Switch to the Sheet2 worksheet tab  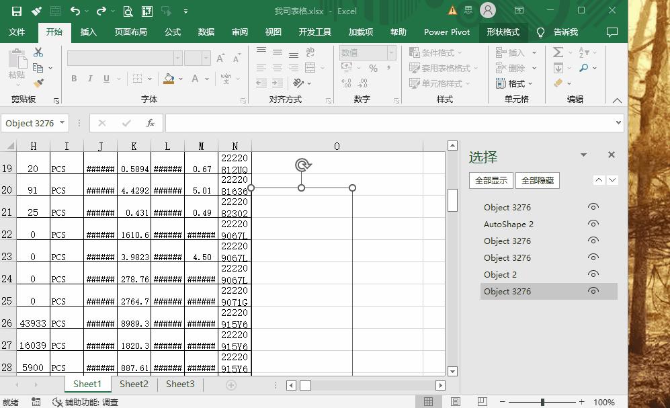133,384
